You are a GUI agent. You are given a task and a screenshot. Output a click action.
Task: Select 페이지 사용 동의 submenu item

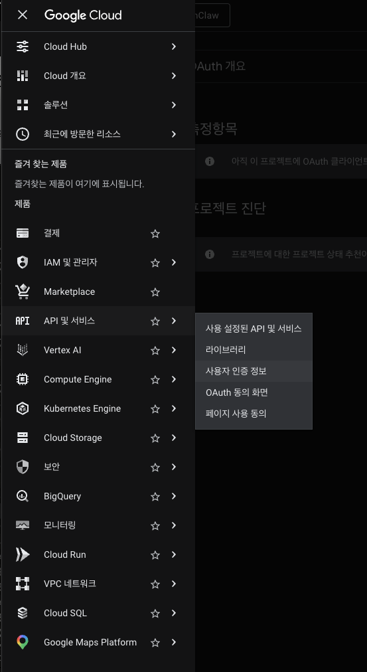254,414
